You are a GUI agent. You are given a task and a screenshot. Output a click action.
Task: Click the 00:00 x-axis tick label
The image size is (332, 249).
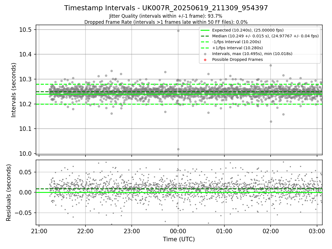pos(178,230)
